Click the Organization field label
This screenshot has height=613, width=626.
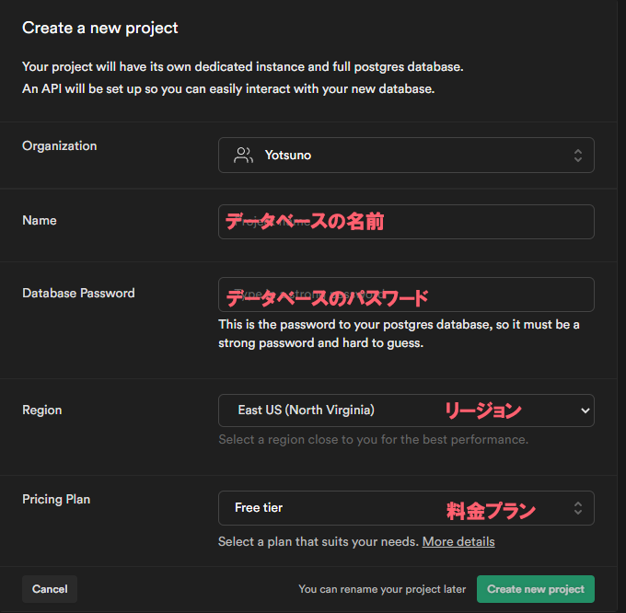coord(59,145)
